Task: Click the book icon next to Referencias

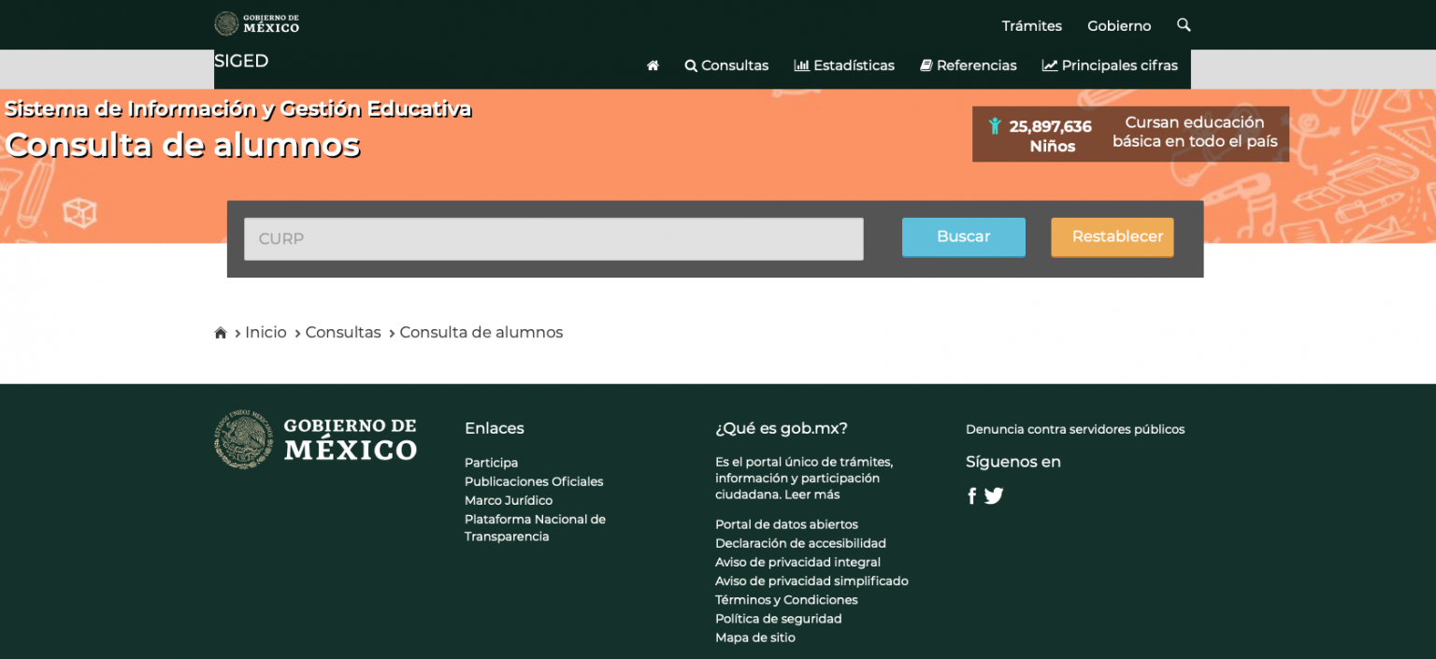Action: (926, 64)
